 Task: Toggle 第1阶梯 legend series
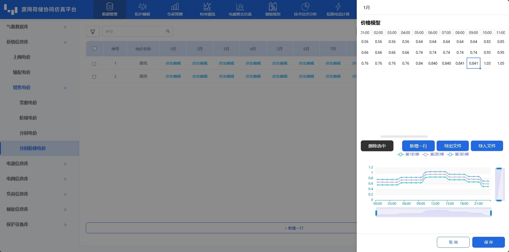click(408, 154)
